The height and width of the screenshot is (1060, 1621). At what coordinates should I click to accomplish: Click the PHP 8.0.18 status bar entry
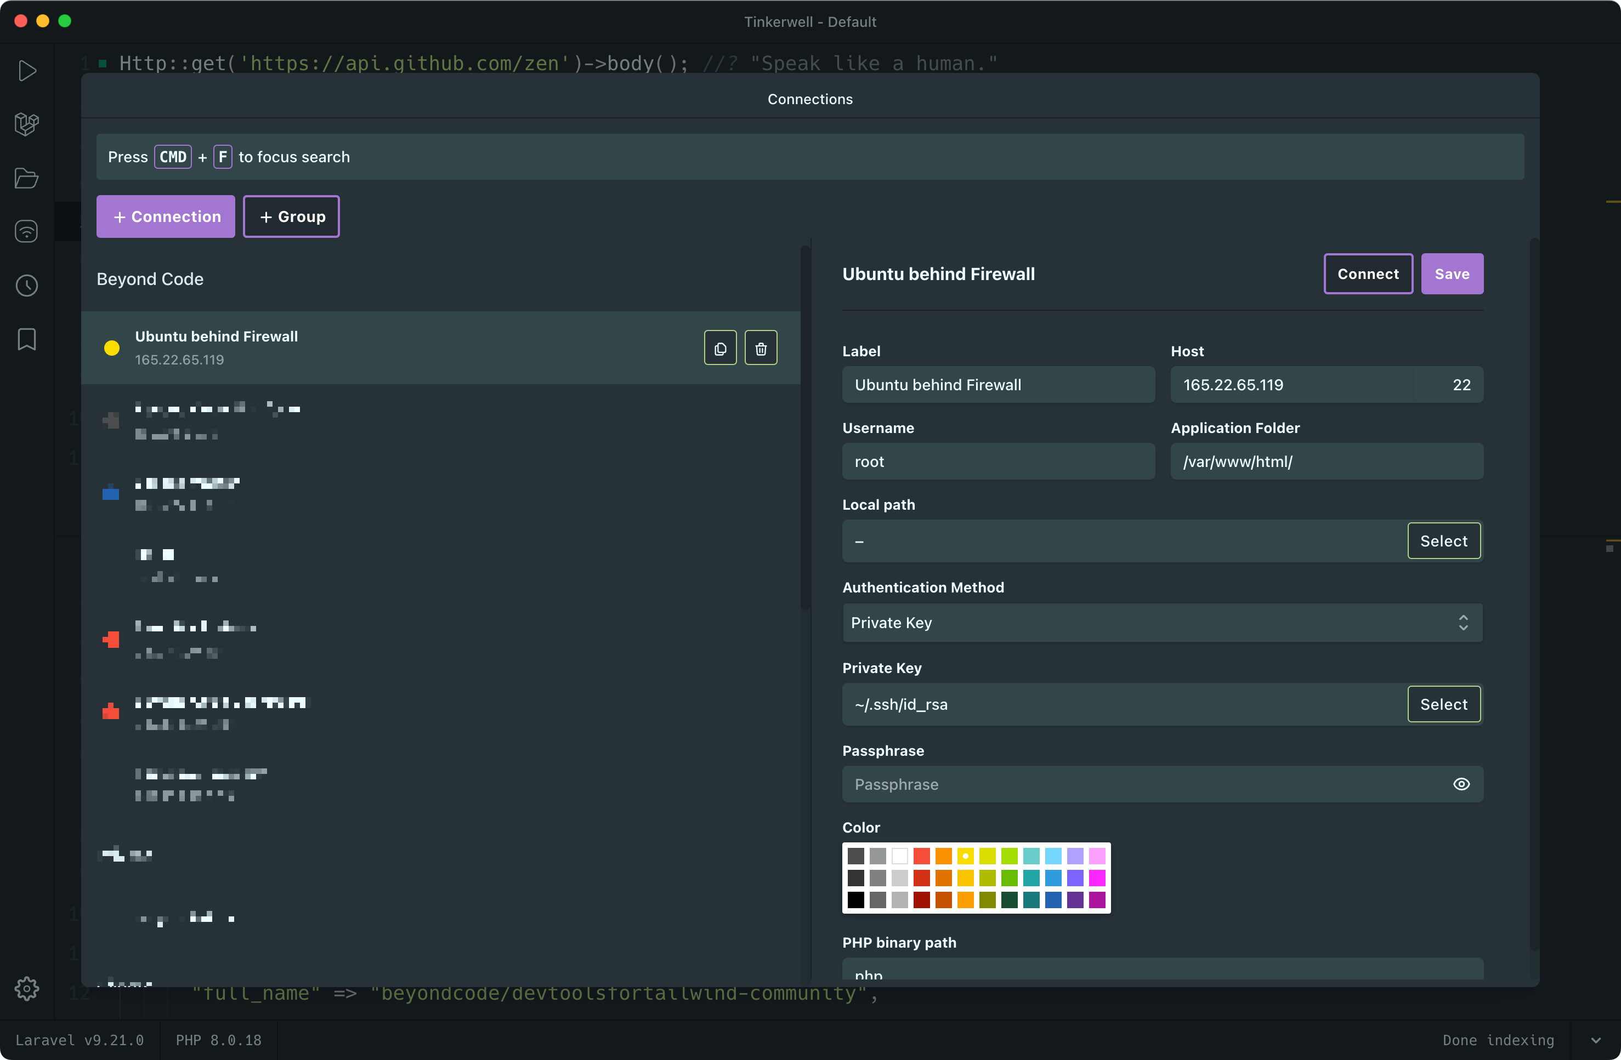pos(219,1040)
